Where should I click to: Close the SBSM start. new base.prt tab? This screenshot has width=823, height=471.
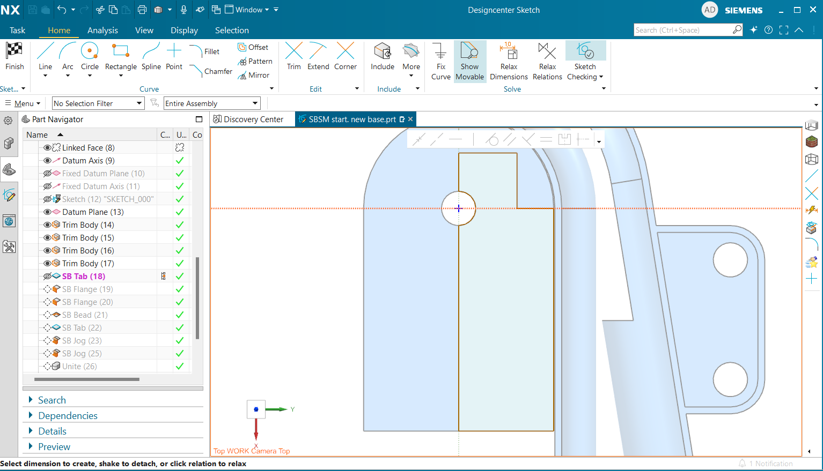click(410, 119)
